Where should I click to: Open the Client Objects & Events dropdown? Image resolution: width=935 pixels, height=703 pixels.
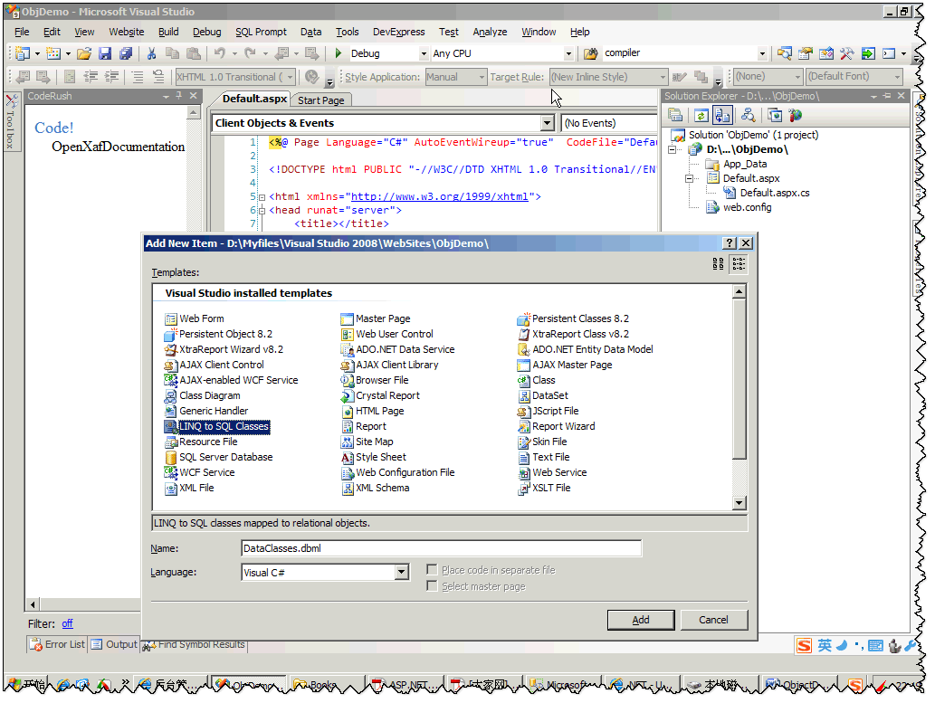[x=548, y=123]
